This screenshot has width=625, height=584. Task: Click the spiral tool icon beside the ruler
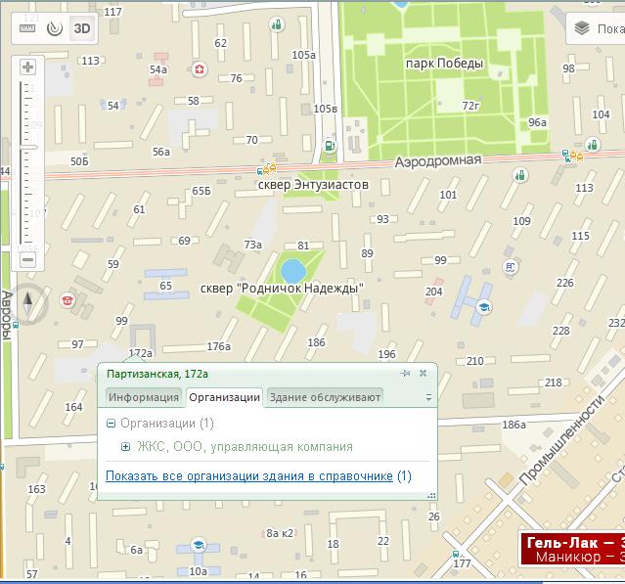(x=53, y=27)
